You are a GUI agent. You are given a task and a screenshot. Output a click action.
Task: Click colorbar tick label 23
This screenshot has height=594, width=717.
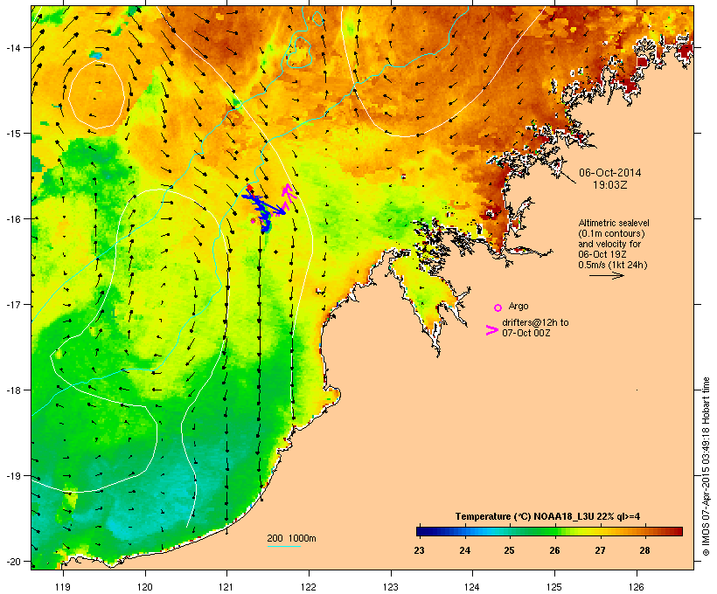click(419, 550)
